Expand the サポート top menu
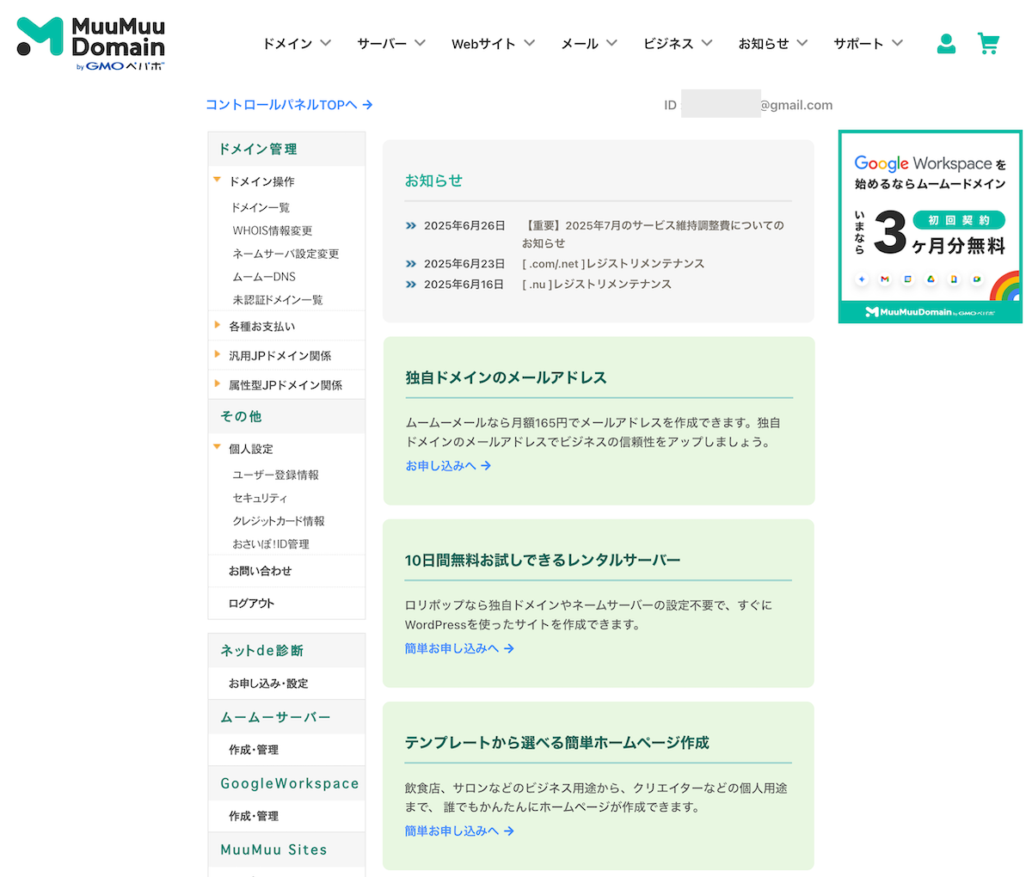Viewport: 1032px width, 877px height. tap(868, 44)
